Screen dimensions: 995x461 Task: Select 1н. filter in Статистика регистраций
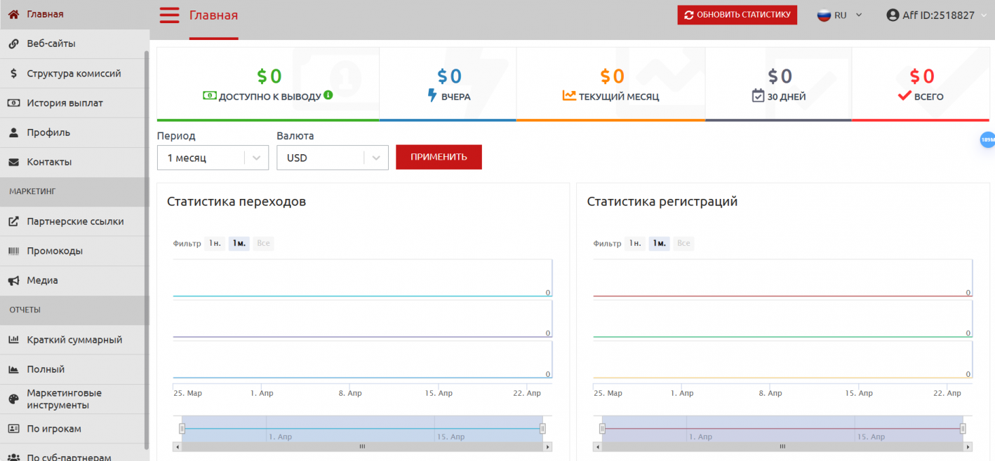[x=634, y=243]
